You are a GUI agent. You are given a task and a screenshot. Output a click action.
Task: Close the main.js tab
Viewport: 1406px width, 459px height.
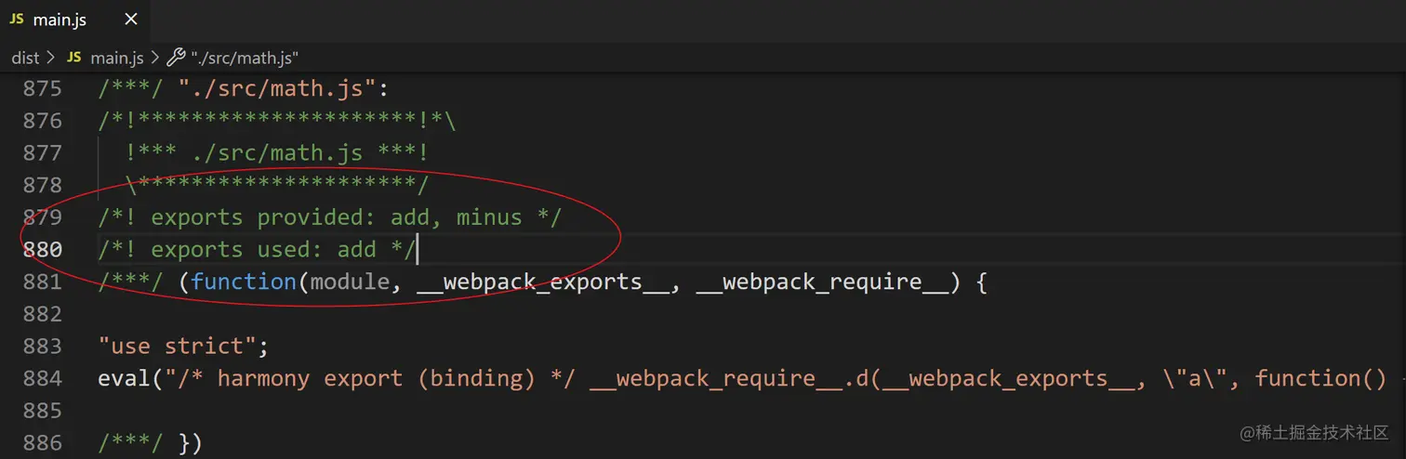(130, 20)
